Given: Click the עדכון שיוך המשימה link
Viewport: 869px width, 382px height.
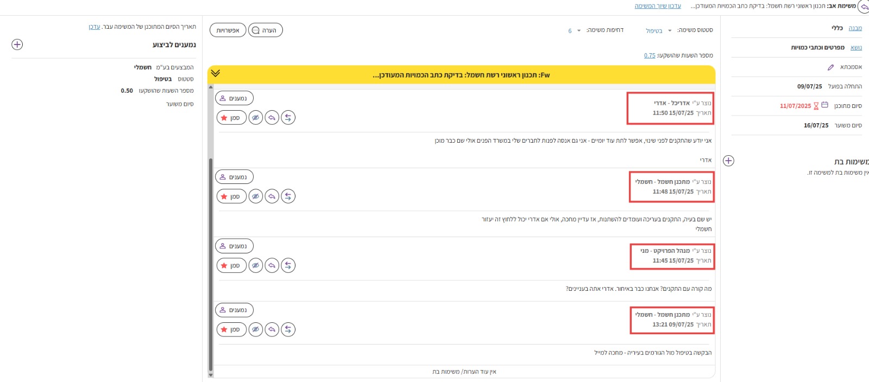Looking at the screenshot, I should [x=658, y=6].
